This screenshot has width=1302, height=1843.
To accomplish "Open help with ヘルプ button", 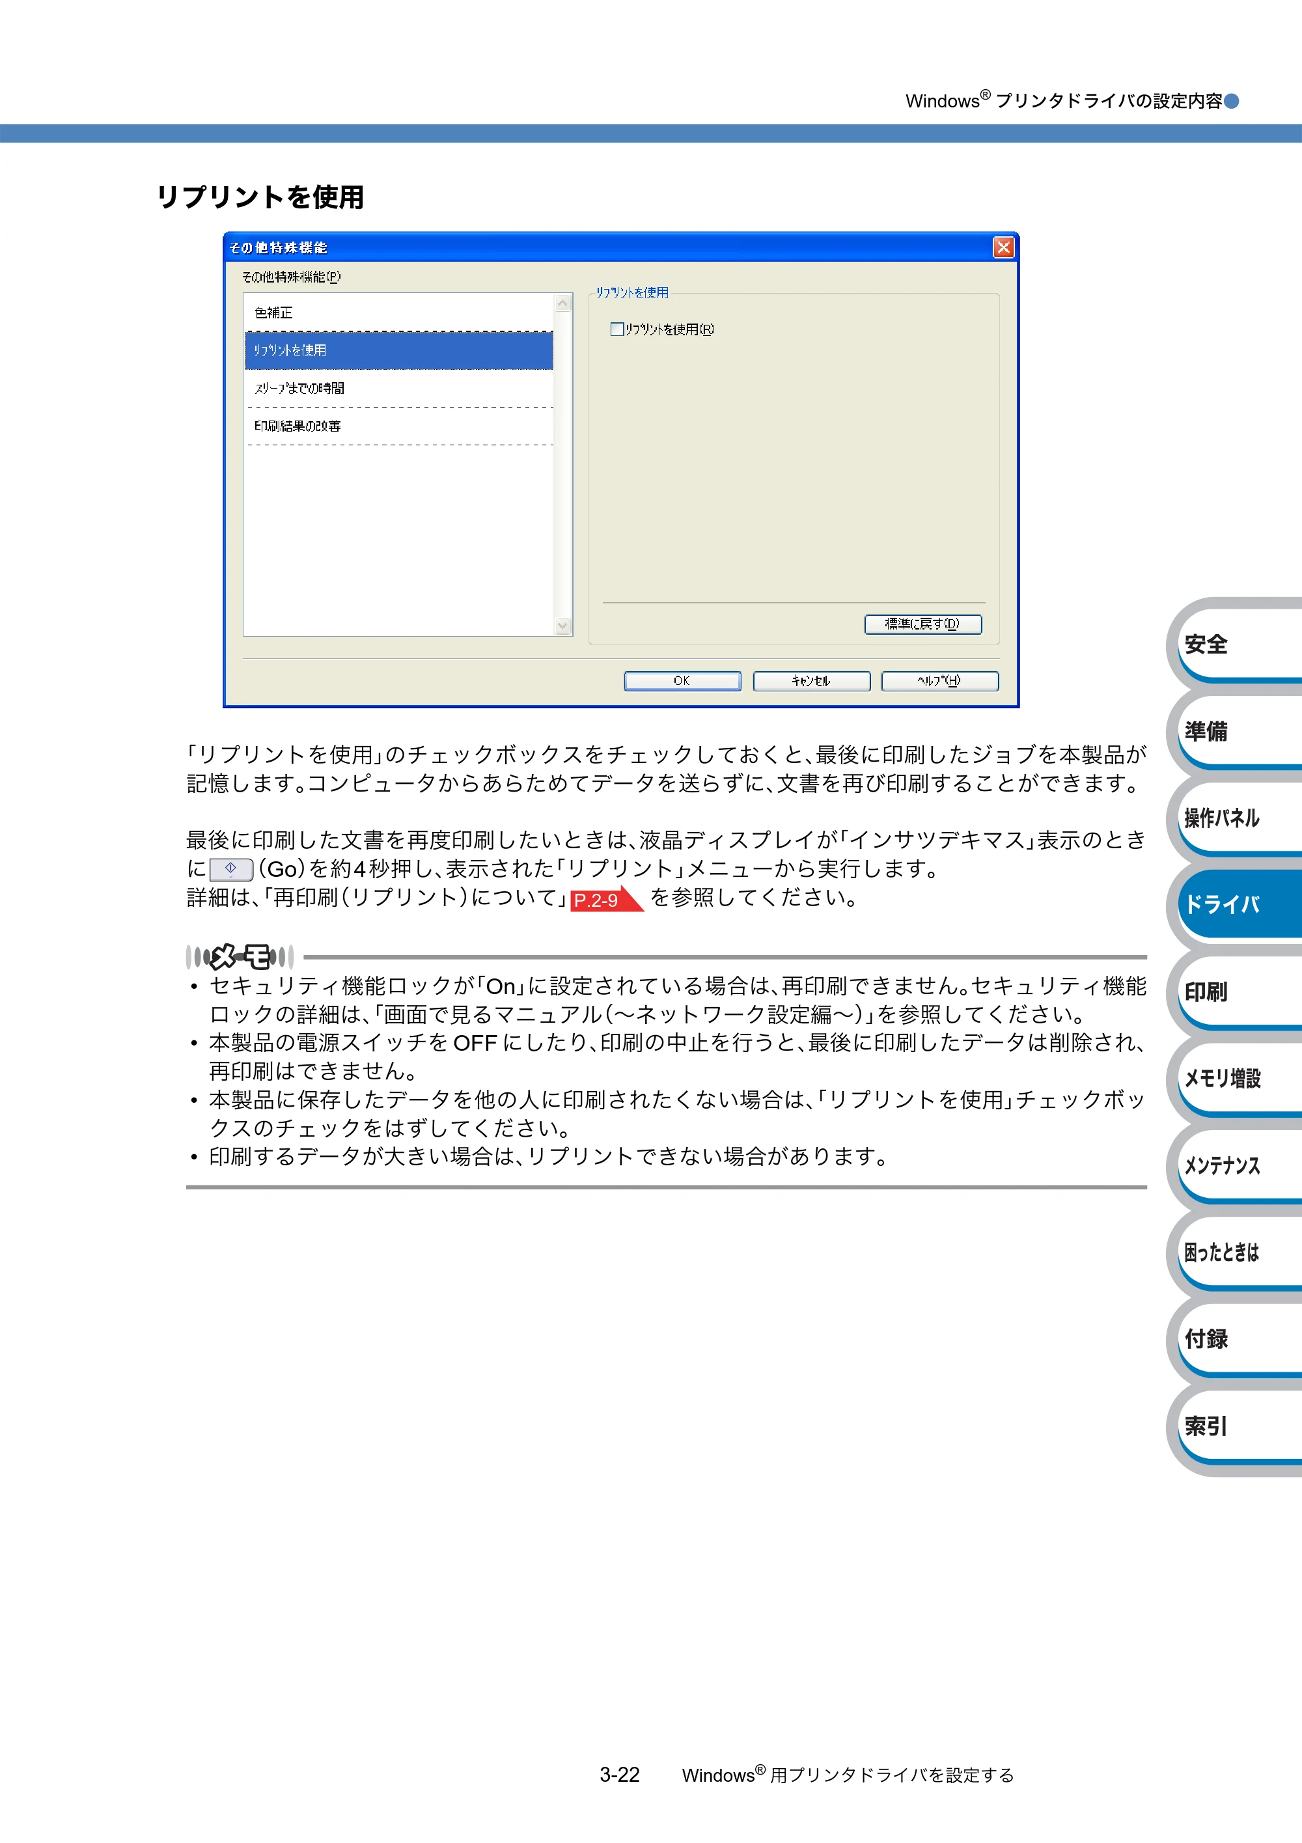I will point(940,681).
